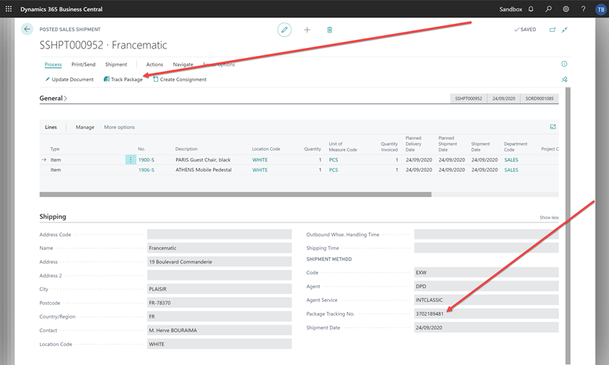Delete the shipment with trash icon

pos(329,30)
